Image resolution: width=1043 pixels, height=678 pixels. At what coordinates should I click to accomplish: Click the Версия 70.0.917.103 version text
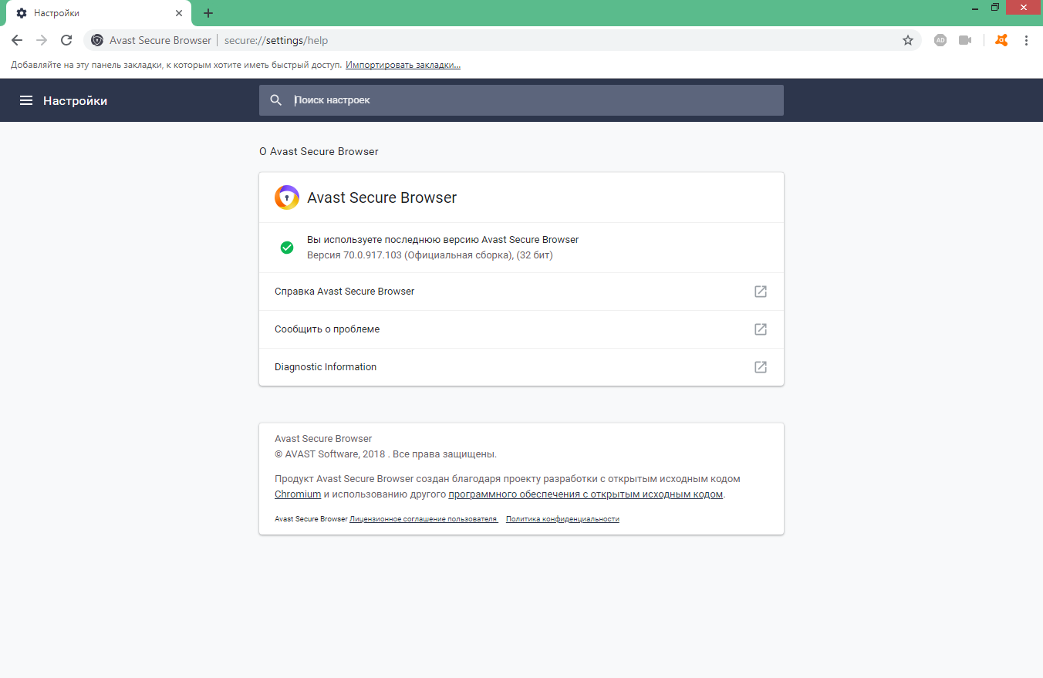pyautogui.click(x=430, y=255)
